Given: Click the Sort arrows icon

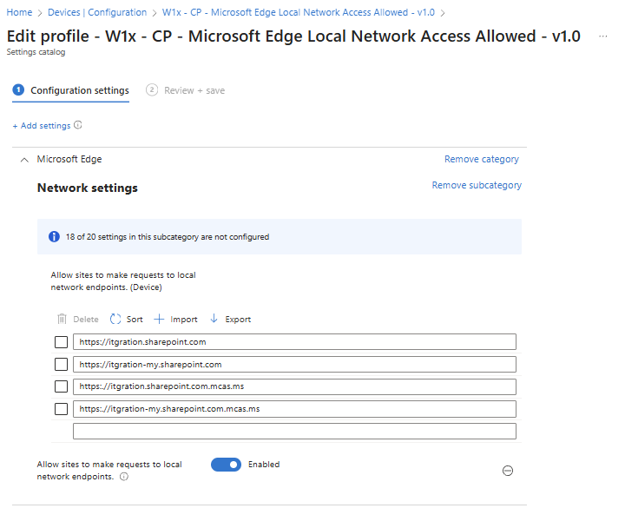Looking at the screenshot, I should (115, 320).
